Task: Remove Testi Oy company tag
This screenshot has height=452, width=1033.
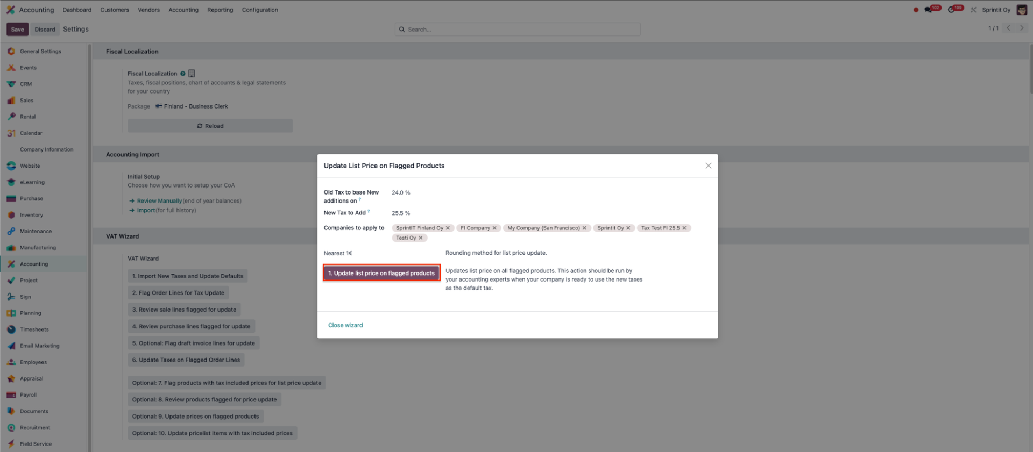Action: pos(421,238)
